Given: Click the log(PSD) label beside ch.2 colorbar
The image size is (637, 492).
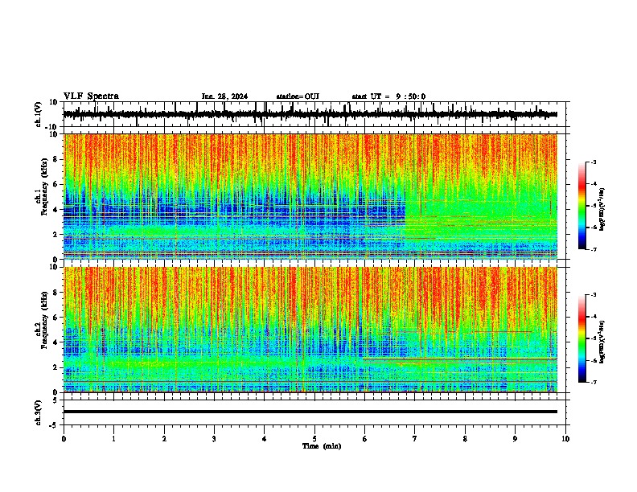Looking at the screenshot, I should [602, 342].
